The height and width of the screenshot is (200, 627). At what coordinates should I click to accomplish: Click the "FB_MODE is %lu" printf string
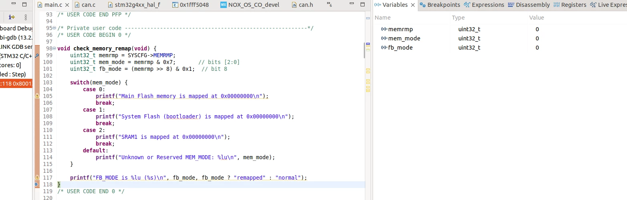pyautogui.click(x=129, y=178)
